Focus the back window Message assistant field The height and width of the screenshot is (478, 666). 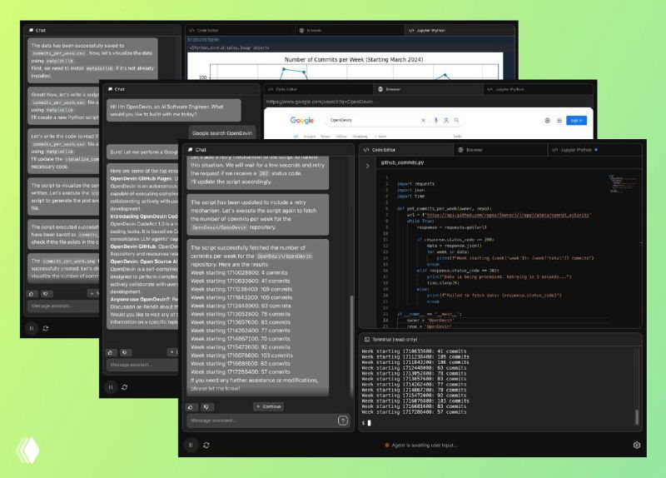tap(63, 306)
